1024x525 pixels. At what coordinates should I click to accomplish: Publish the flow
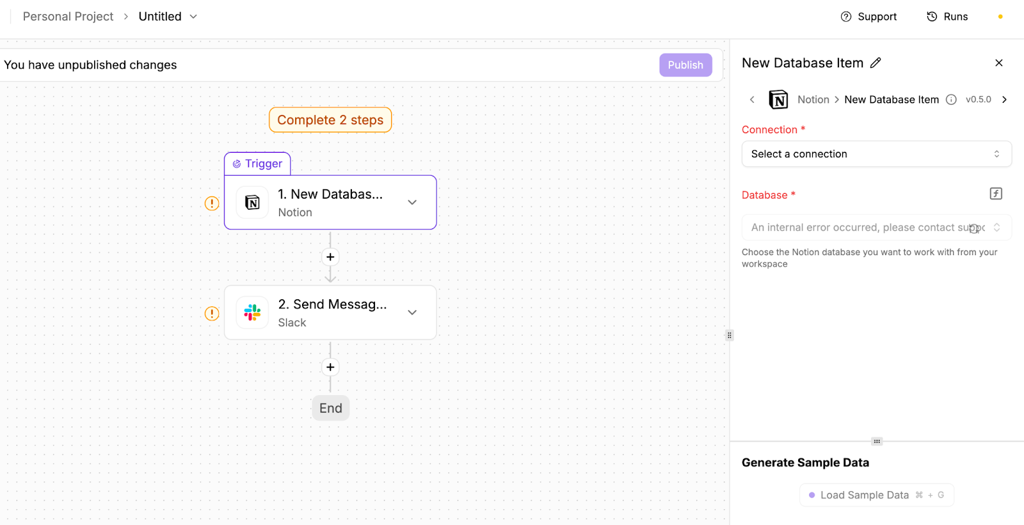pyautogui.click(x=685, y=65)
